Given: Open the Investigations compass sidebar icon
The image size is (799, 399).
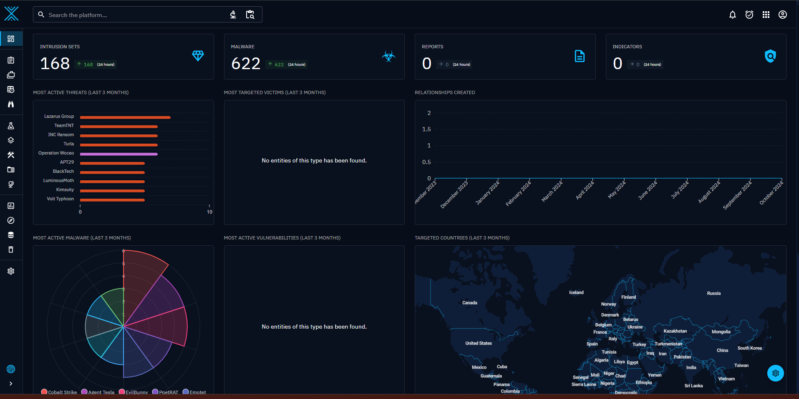Looking at the screenshot, I should point(11,220).
